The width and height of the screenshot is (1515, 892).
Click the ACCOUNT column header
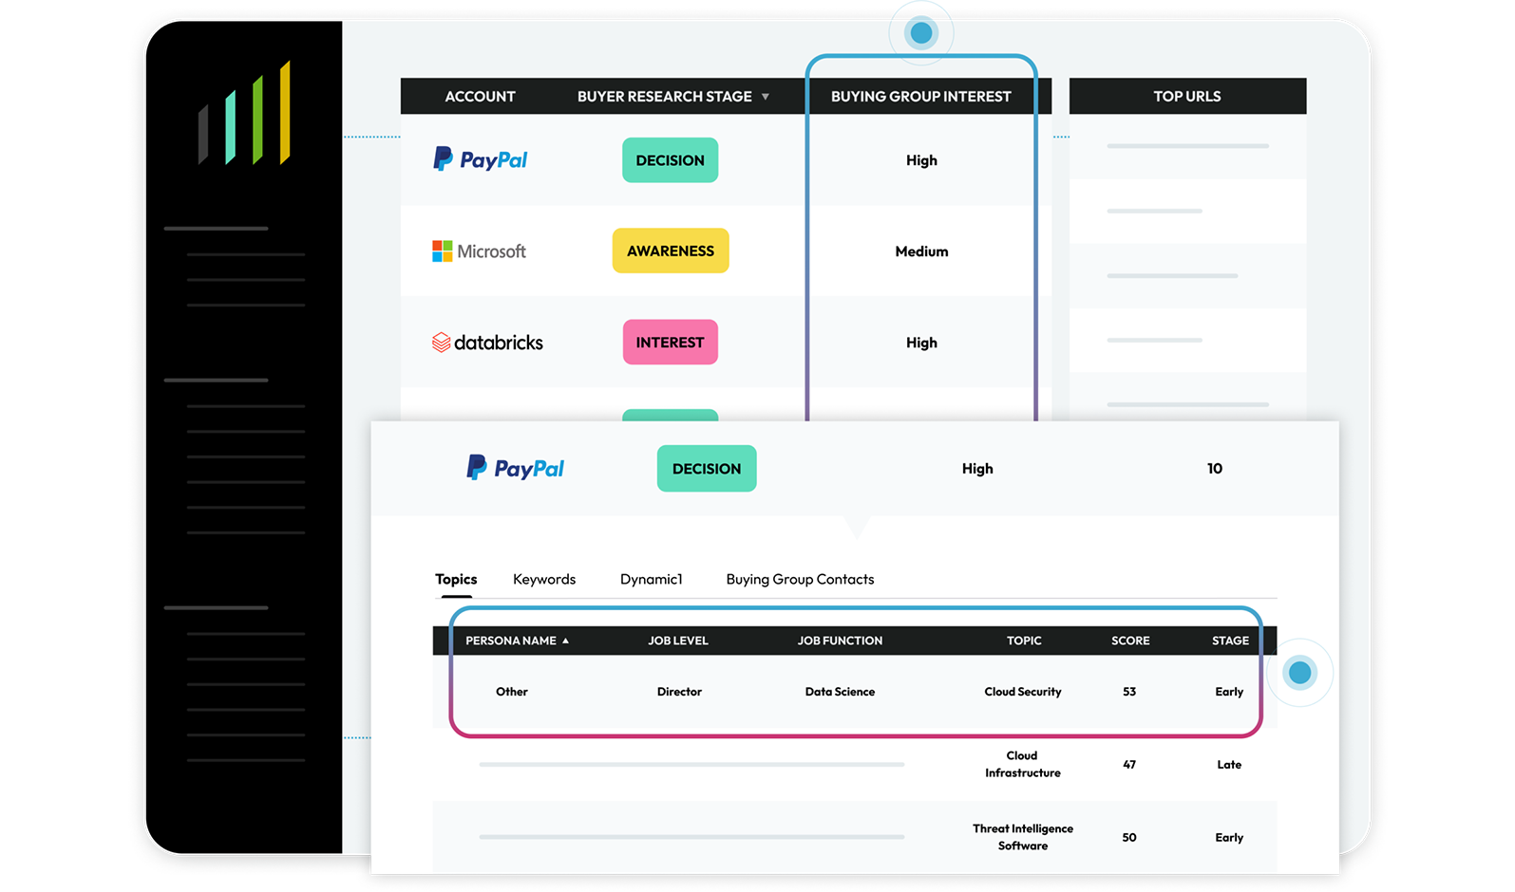481,97
